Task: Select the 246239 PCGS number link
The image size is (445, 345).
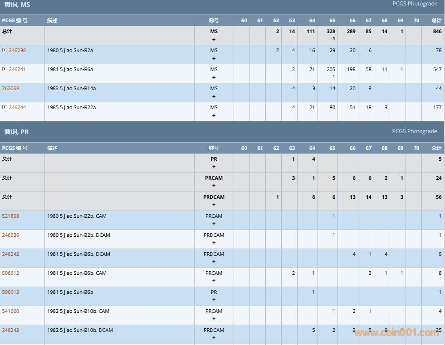Action: (11, 235)
